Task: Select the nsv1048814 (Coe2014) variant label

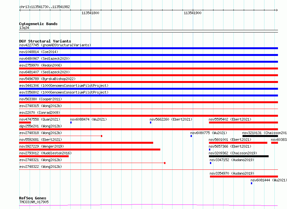Action: [39, 52]
